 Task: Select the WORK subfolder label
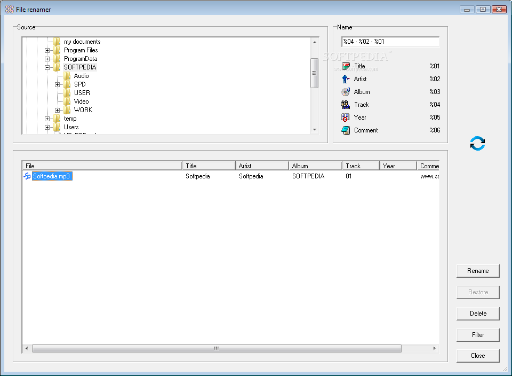(x=83, y=110)
